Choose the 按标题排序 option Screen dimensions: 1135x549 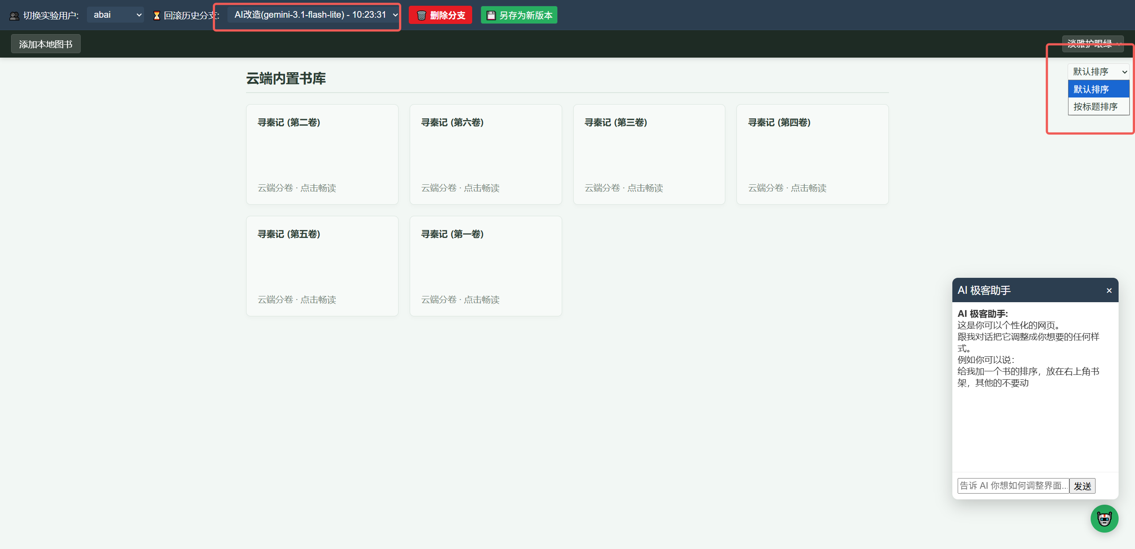1098,106
